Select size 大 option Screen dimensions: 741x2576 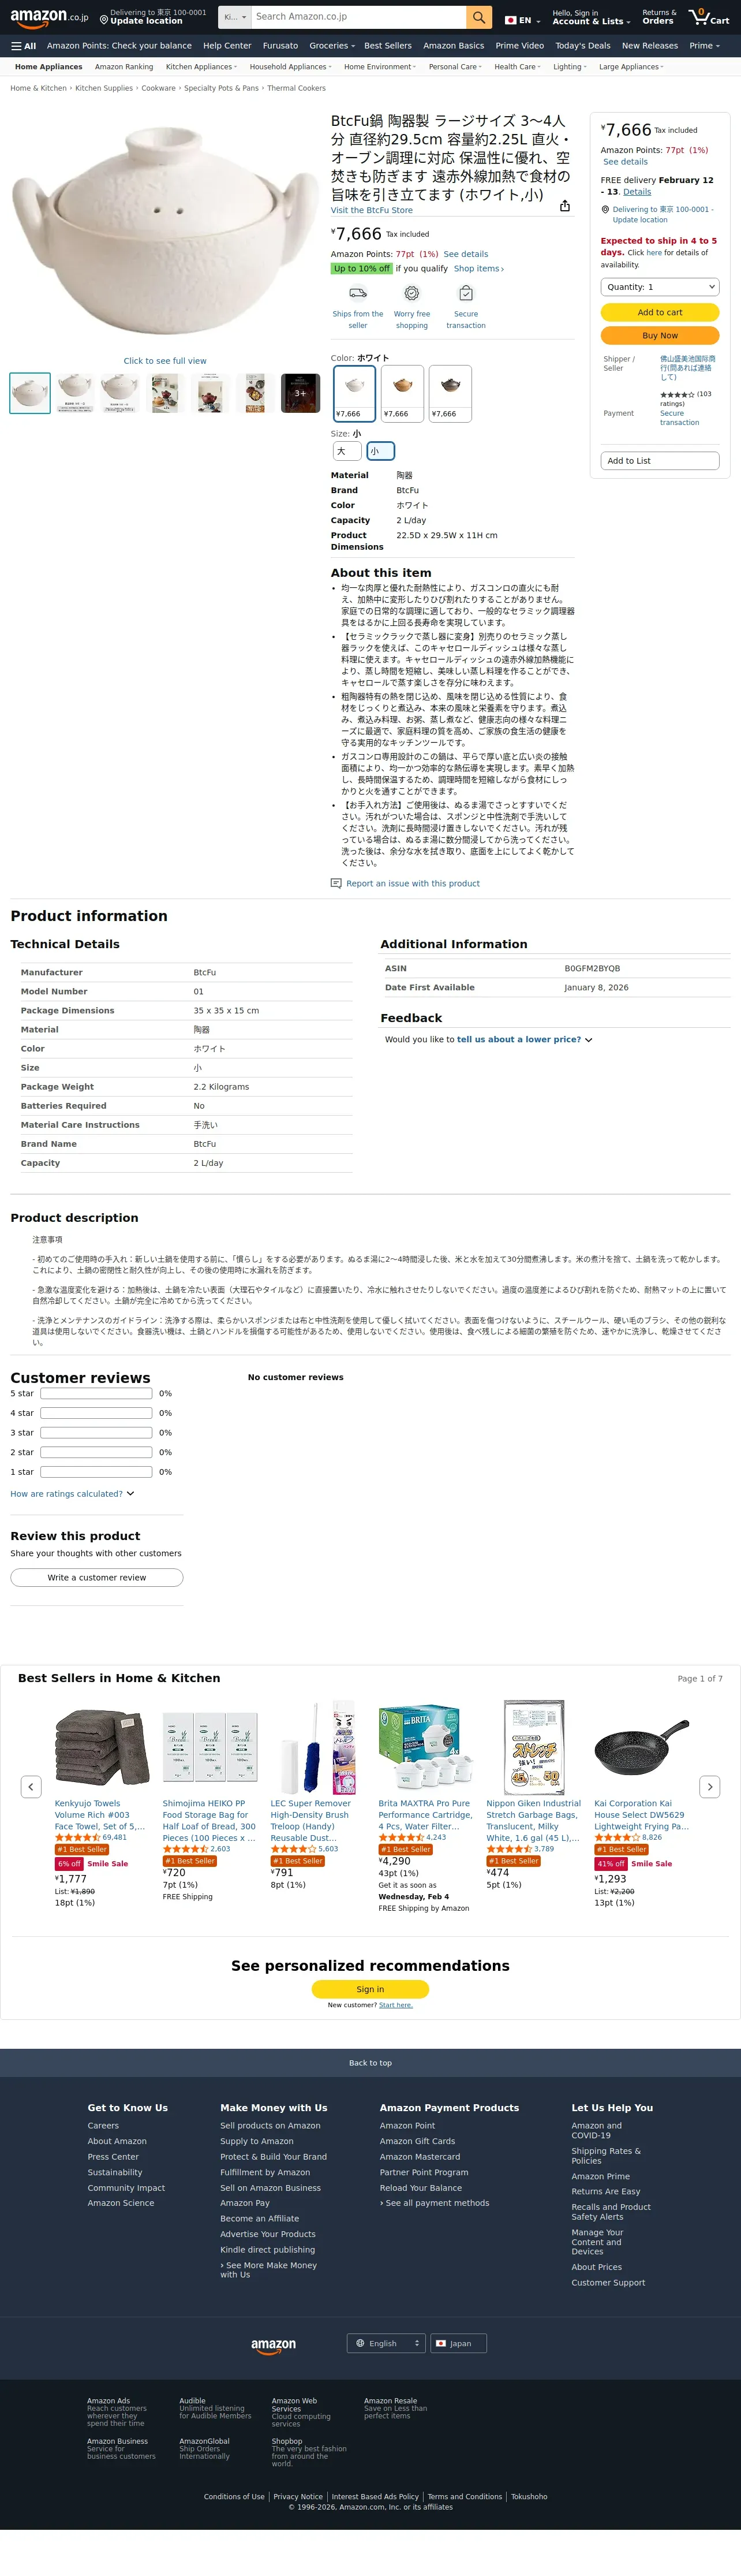347,451
